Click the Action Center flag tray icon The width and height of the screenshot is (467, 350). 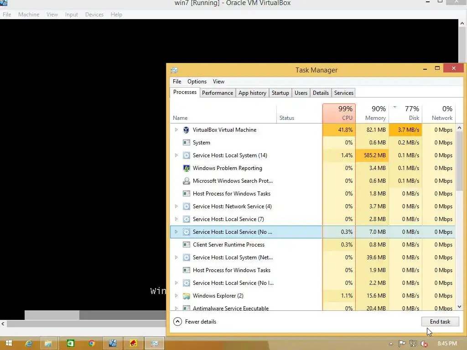tap(402, 344)
